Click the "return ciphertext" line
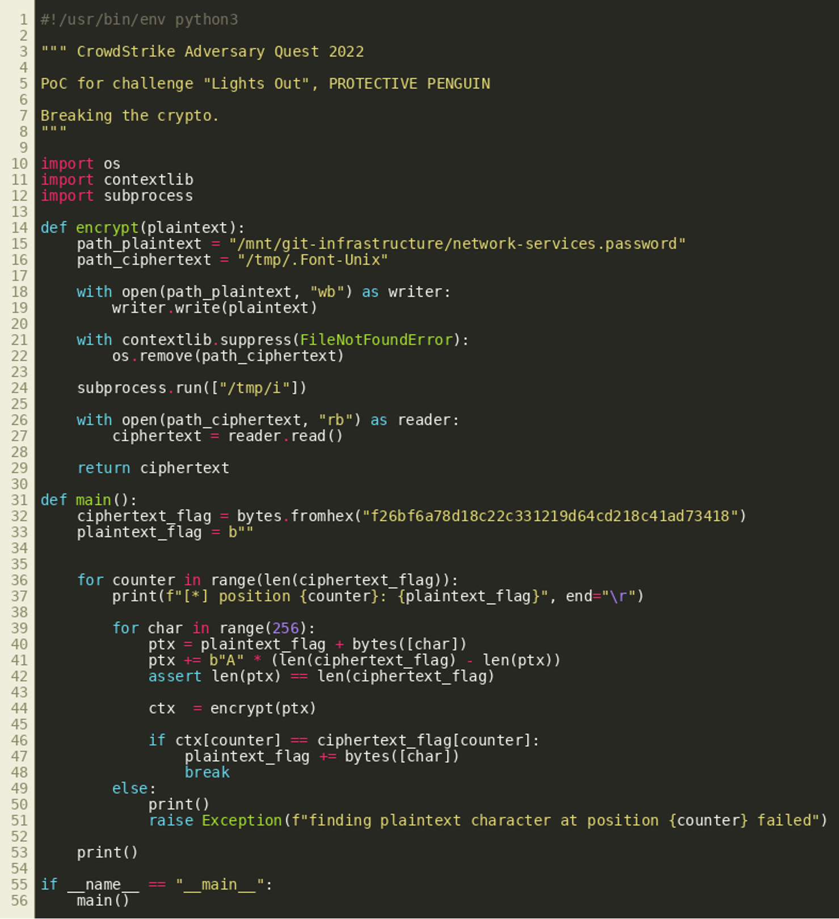Viewport: 839px width, 919px height. click(x=153, y=468)
